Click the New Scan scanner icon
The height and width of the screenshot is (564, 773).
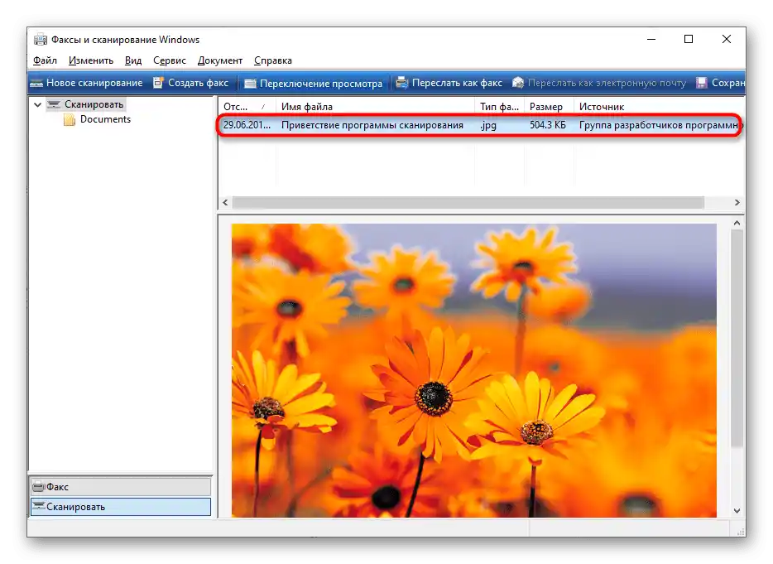[36, 84]
